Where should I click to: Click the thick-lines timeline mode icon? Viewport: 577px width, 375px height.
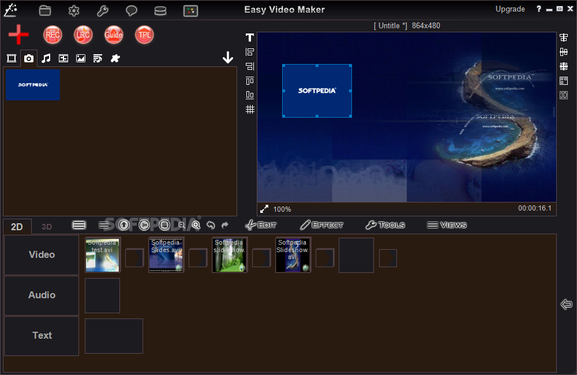[79, 225]
